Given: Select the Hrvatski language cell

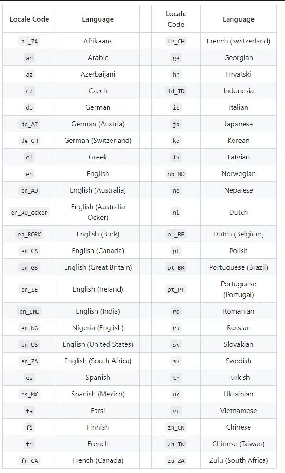Looking at the screenshot, I should pos(238,74).
